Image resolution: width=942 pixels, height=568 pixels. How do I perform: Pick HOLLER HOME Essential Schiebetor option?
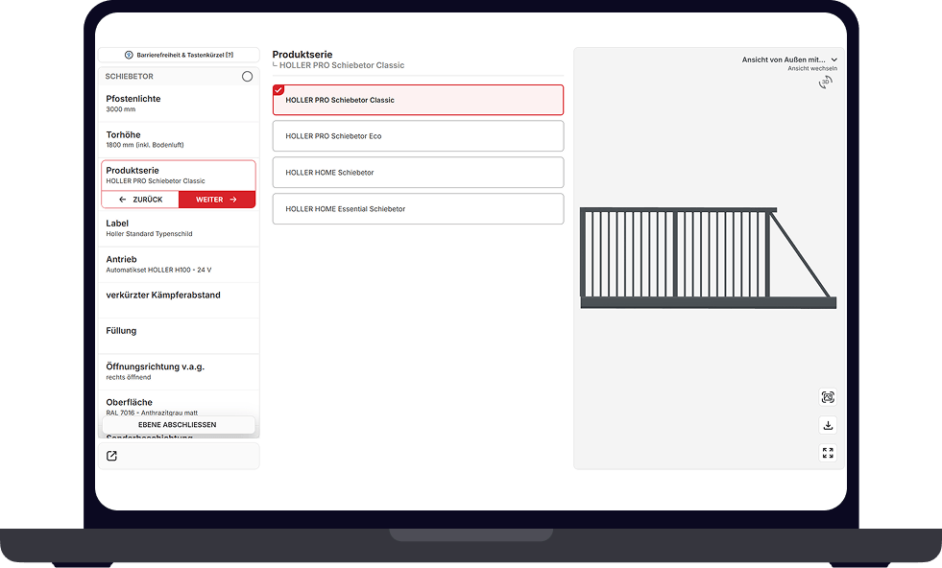(x=418, y=209)
